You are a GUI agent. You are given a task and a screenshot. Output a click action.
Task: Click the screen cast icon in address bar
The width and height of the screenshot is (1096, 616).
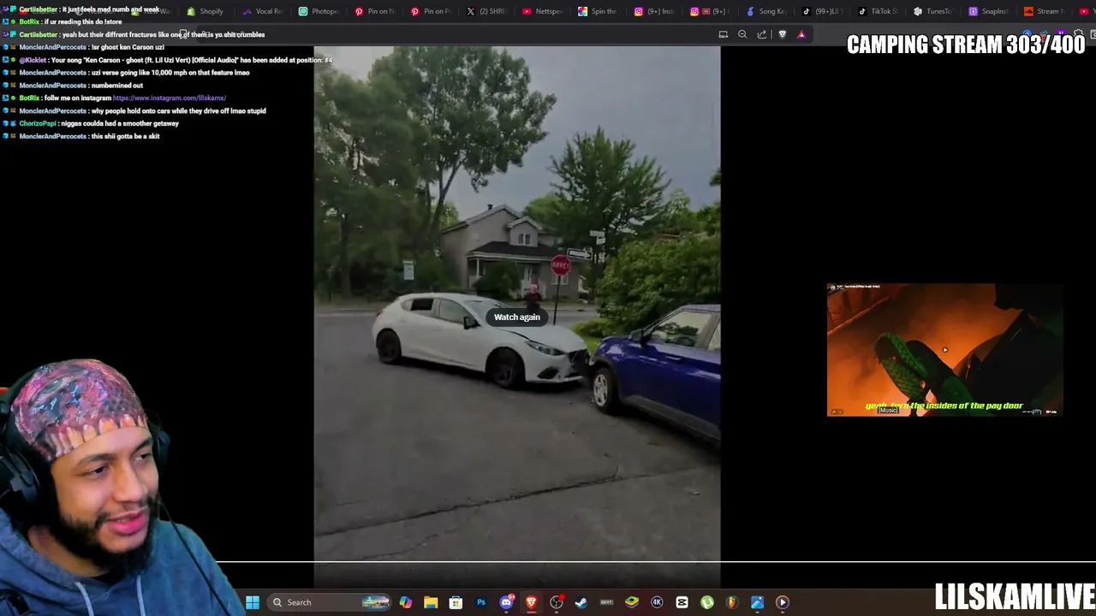(724, 34)
